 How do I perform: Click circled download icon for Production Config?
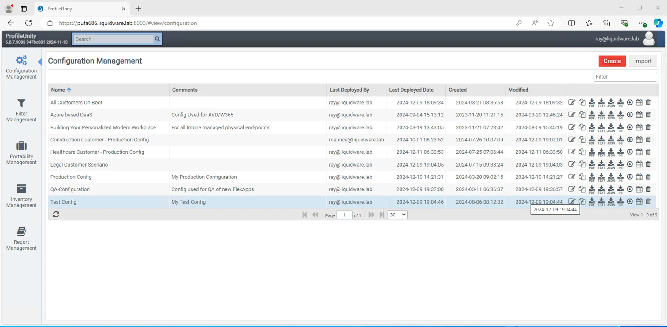click(630, 177)
